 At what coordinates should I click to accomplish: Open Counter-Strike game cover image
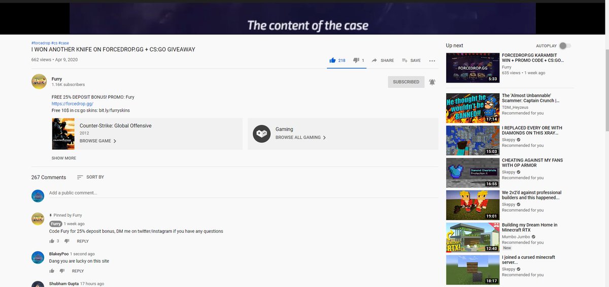click(x=63, y=134)
